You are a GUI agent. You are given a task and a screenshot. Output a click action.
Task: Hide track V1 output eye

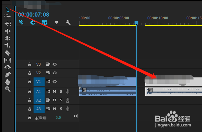click(x=55, y=82)
